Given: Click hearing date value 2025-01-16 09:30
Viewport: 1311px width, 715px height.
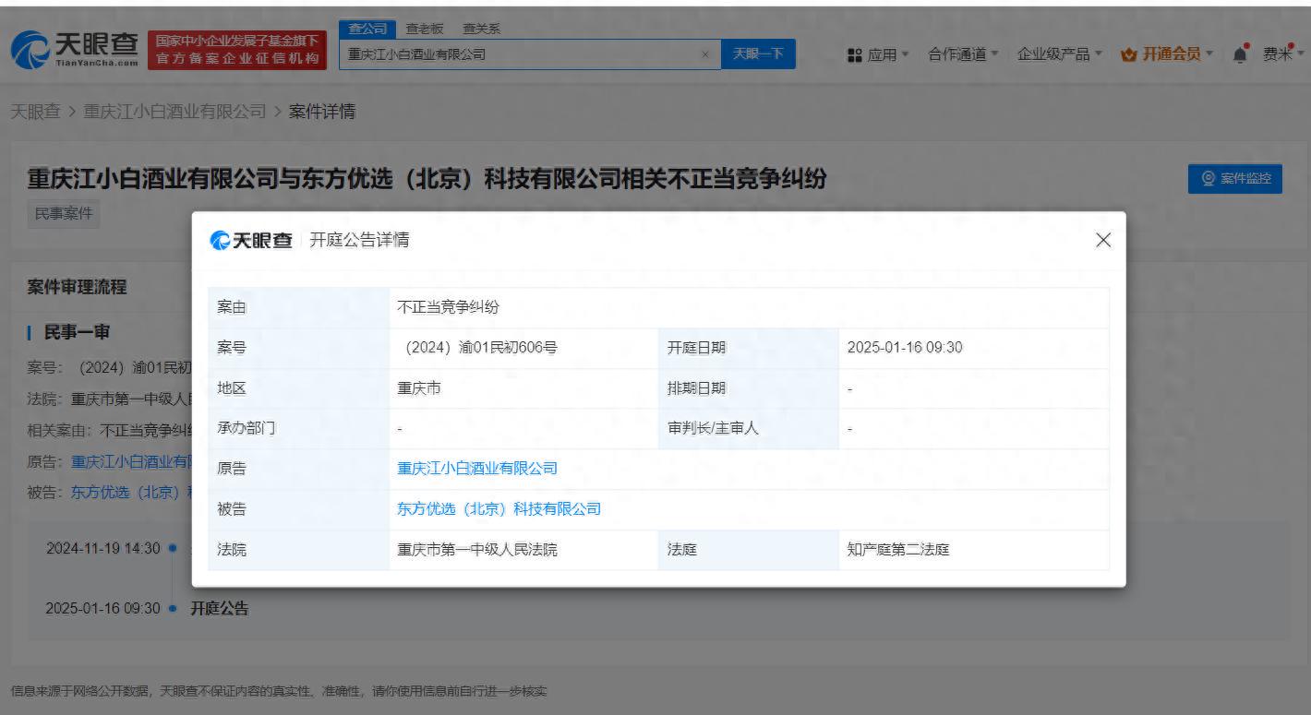Looking at the screenshot, I should 905,348.
